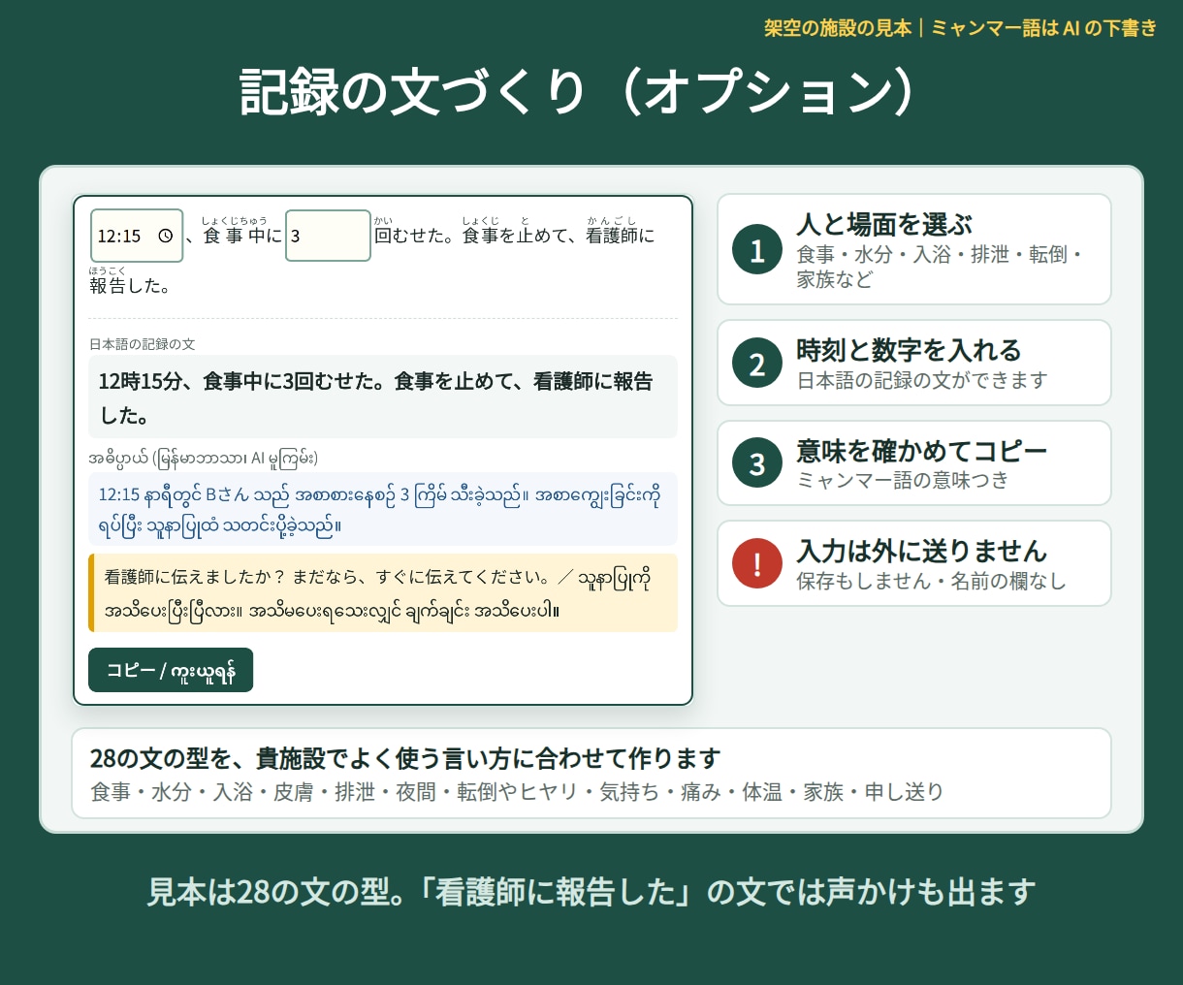
Task: Click the top-right note 架空の施設の見本
Action: (x=838, y=28)
